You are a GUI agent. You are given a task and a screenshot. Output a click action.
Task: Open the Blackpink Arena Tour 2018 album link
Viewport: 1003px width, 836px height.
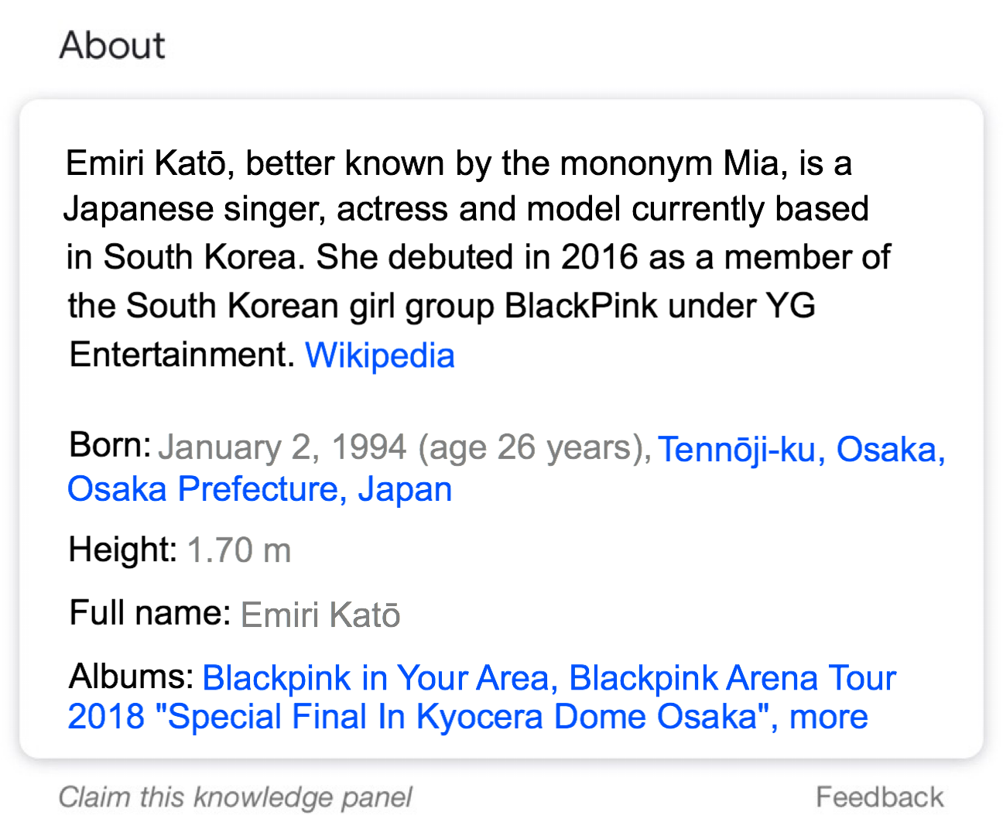[481, 697]
